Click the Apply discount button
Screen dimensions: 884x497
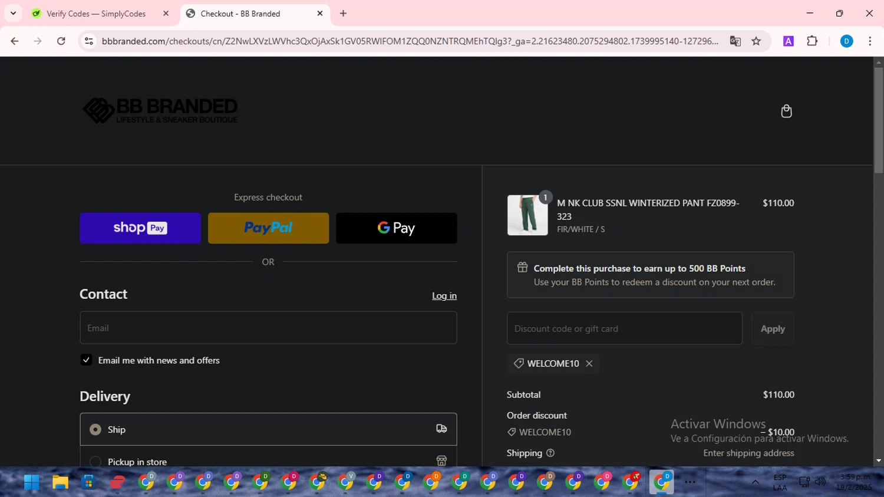[x=773, y=328]
